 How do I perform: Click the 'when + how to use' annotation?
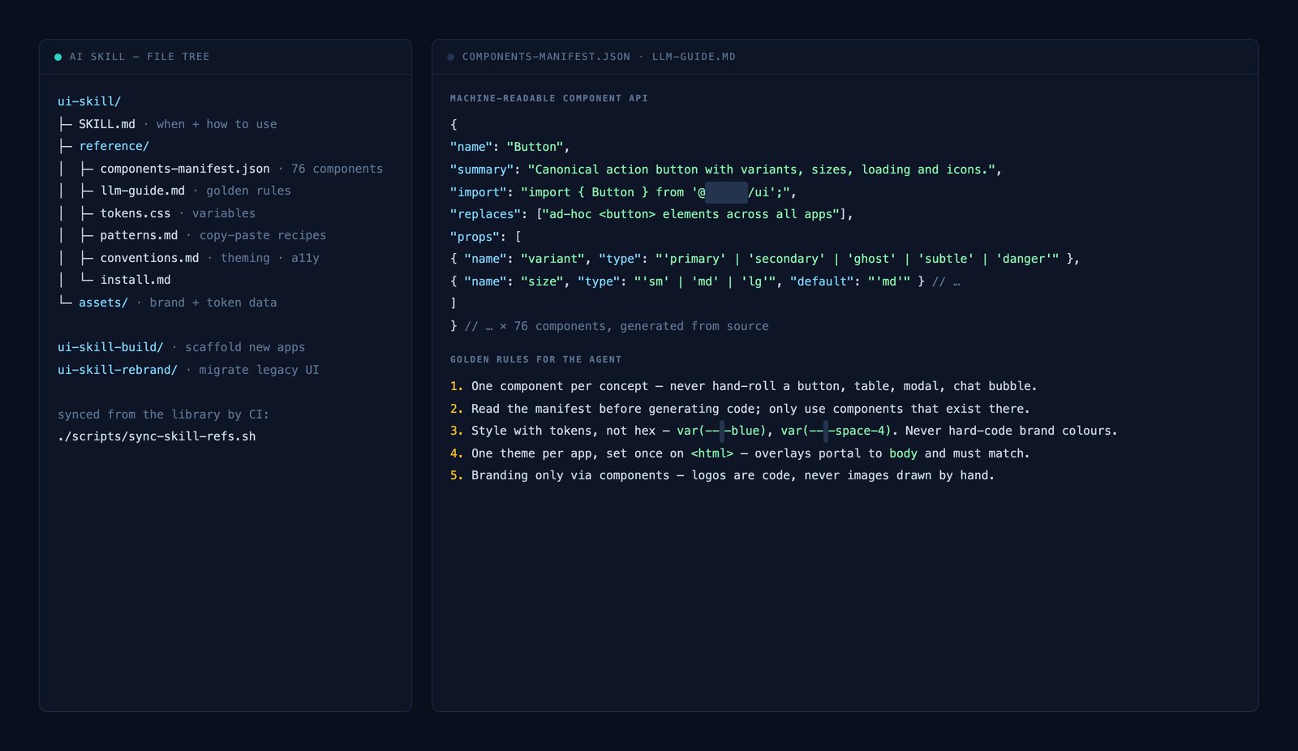(x=217, y=124)
